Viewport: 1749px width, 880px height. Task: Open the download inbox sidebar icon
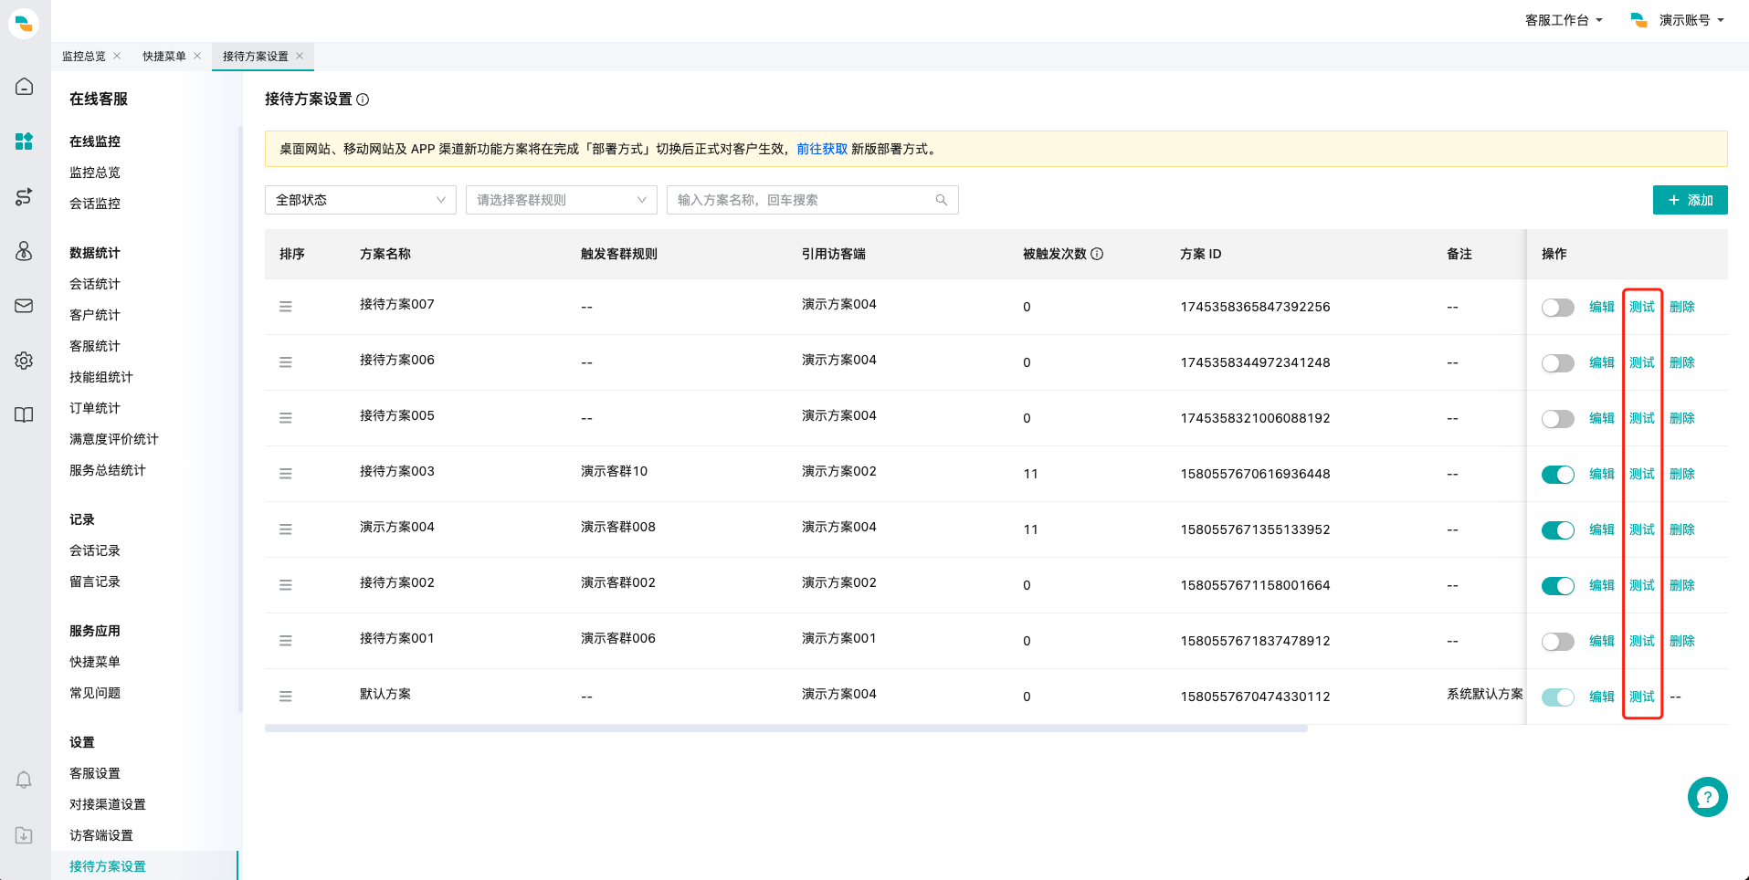25,835
